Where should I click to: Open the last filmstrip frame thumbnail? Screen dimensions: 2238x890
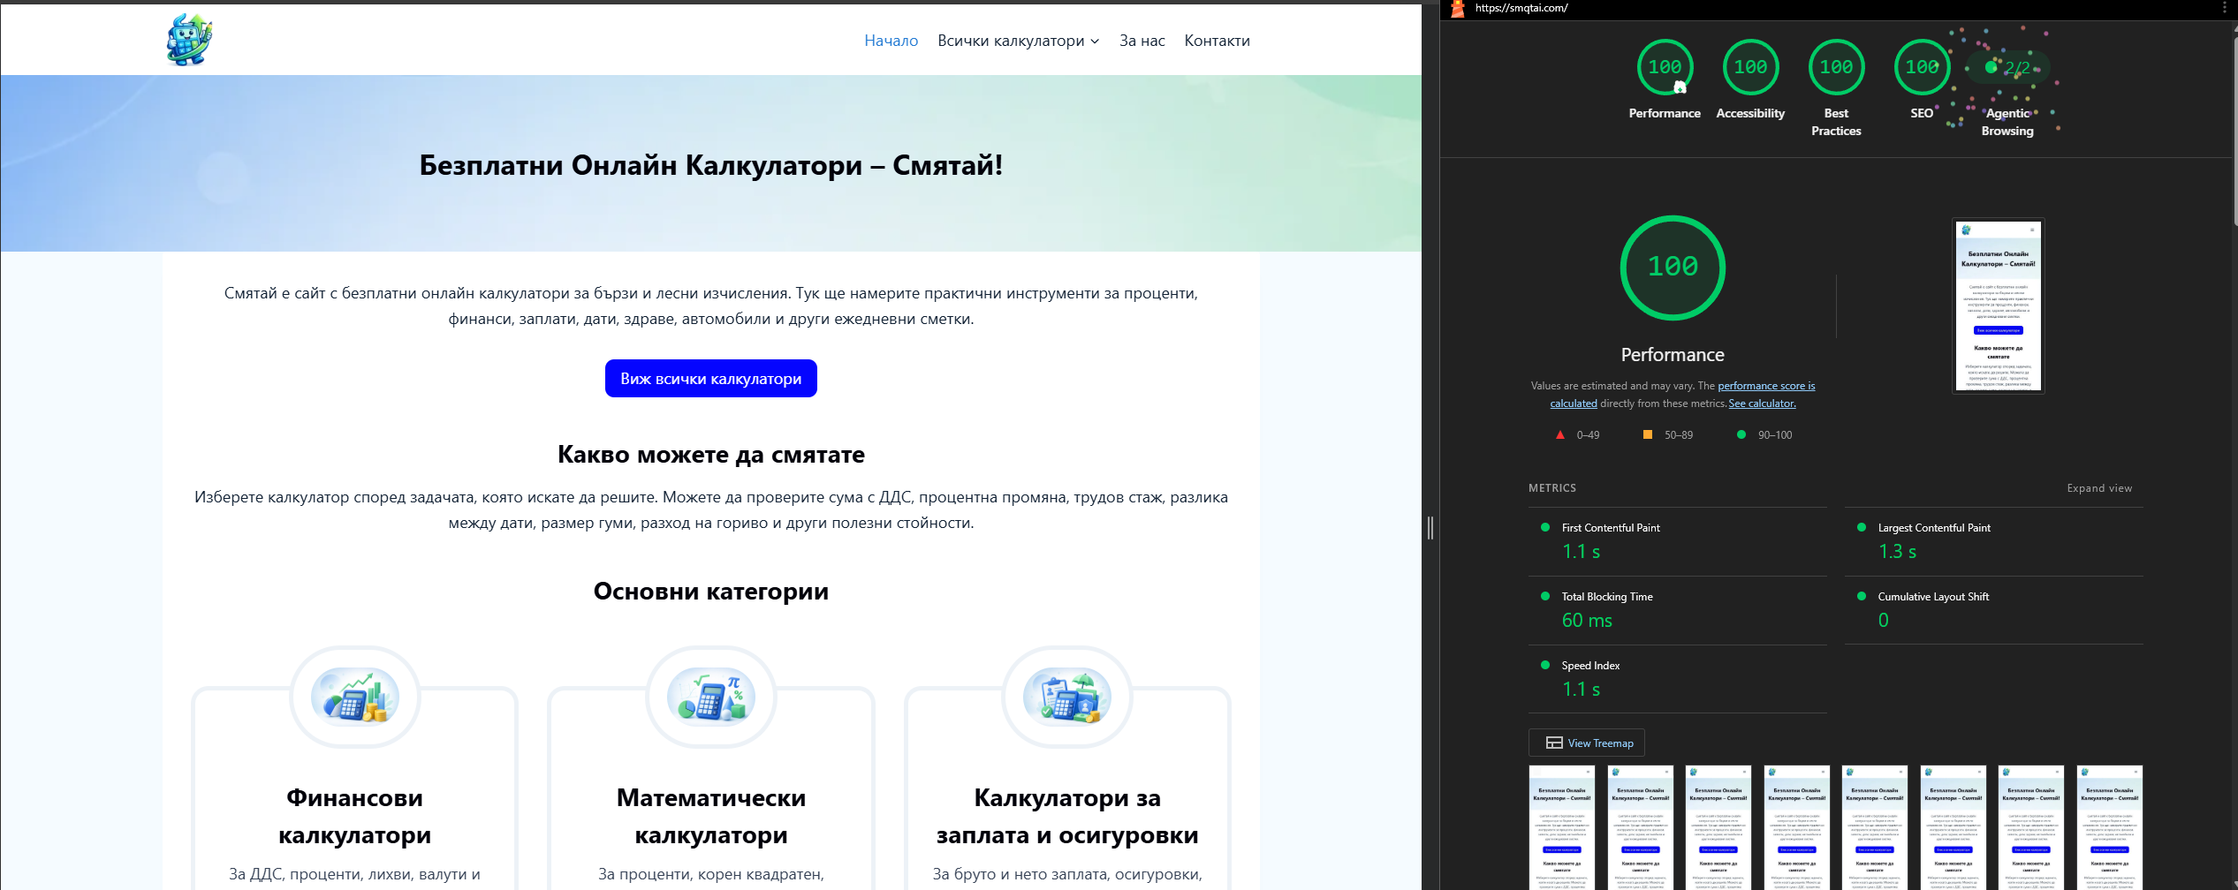click(2110, 827)
